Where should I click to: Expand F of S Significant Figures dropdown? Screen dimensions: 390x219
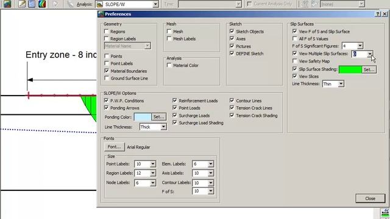(x=360, y=46)
